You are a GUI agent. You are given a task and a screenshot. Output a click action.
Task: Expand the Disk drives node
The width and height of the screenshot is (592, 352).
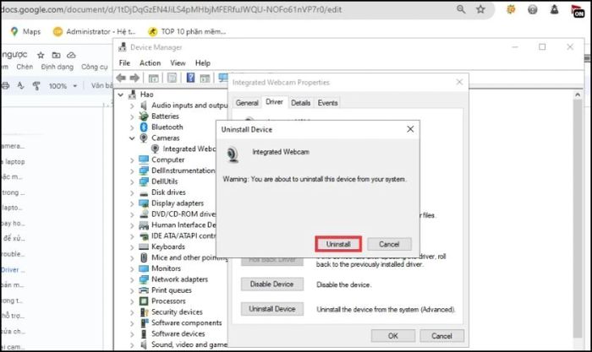132,193
